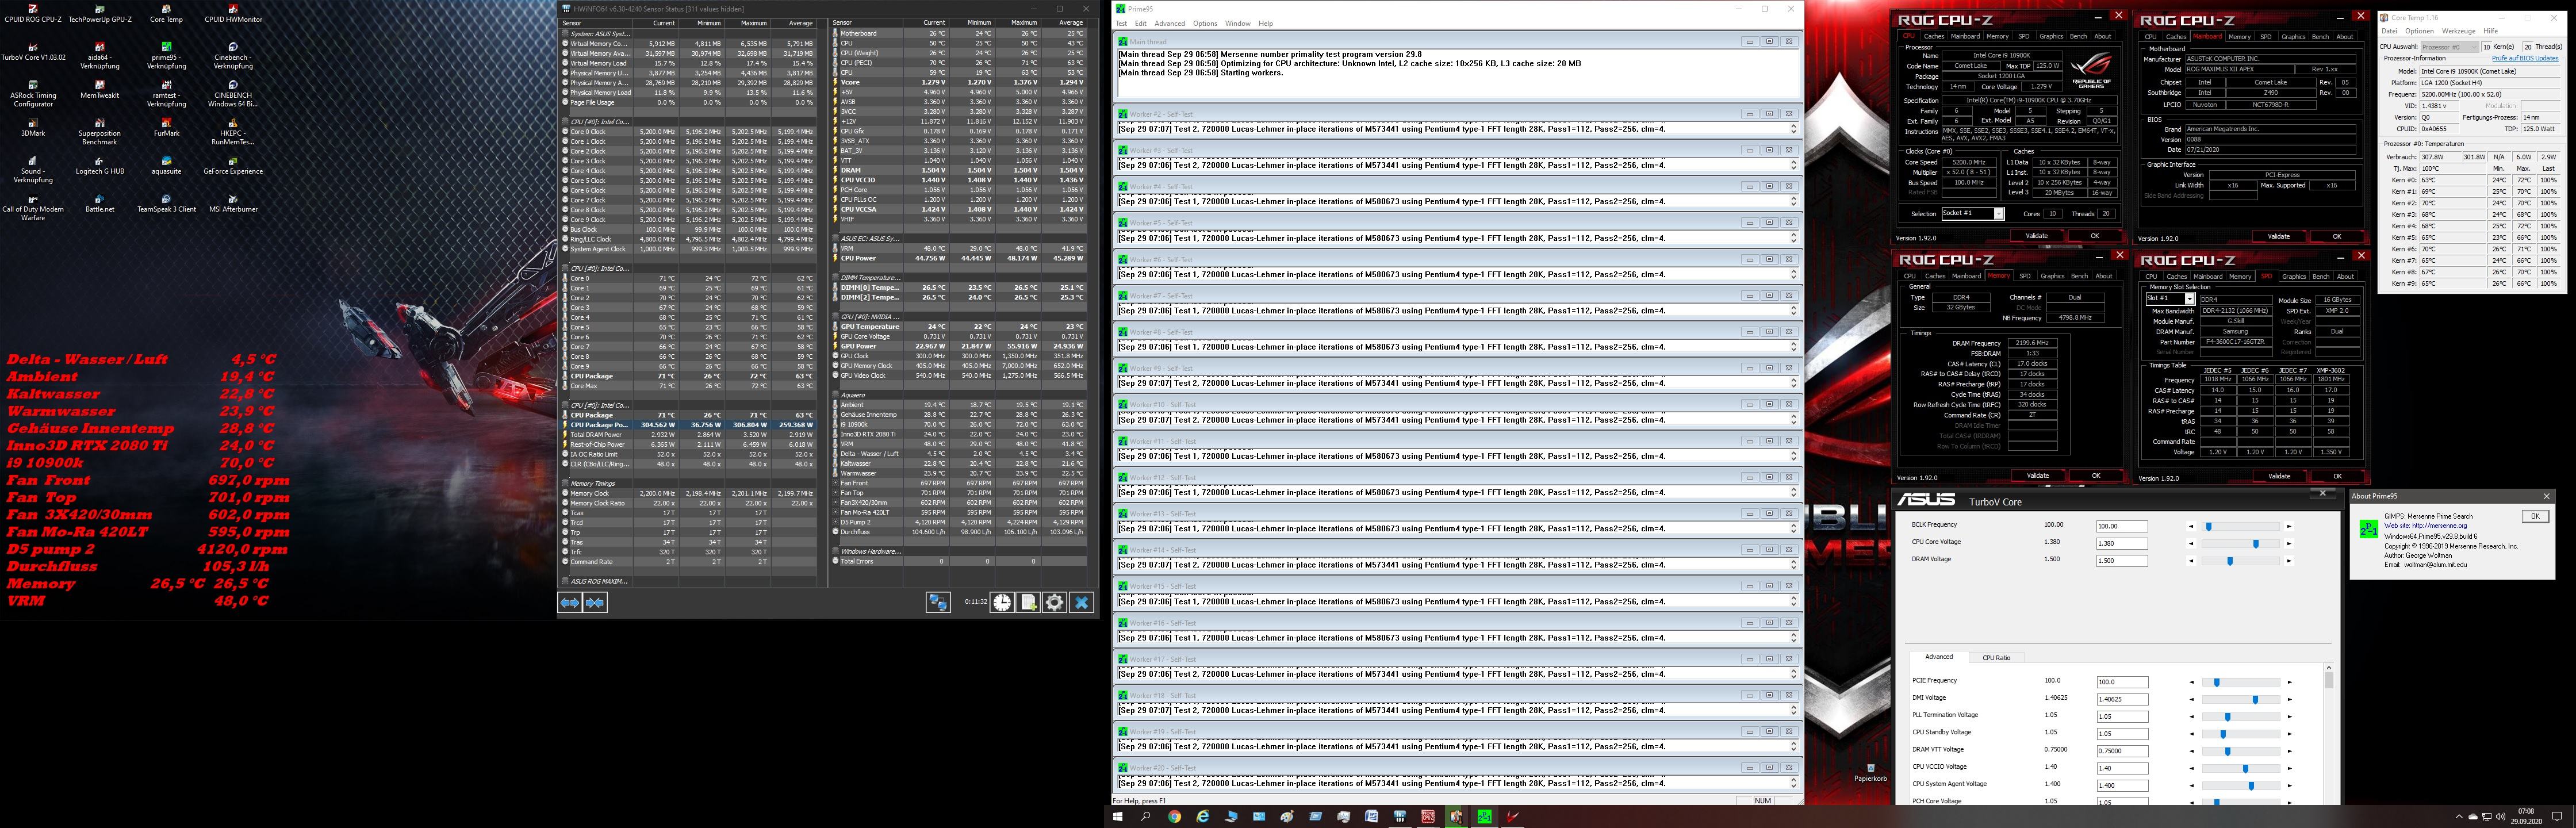
Task: Adjust the DMI Voltage slider
Action: point(2254,699)
